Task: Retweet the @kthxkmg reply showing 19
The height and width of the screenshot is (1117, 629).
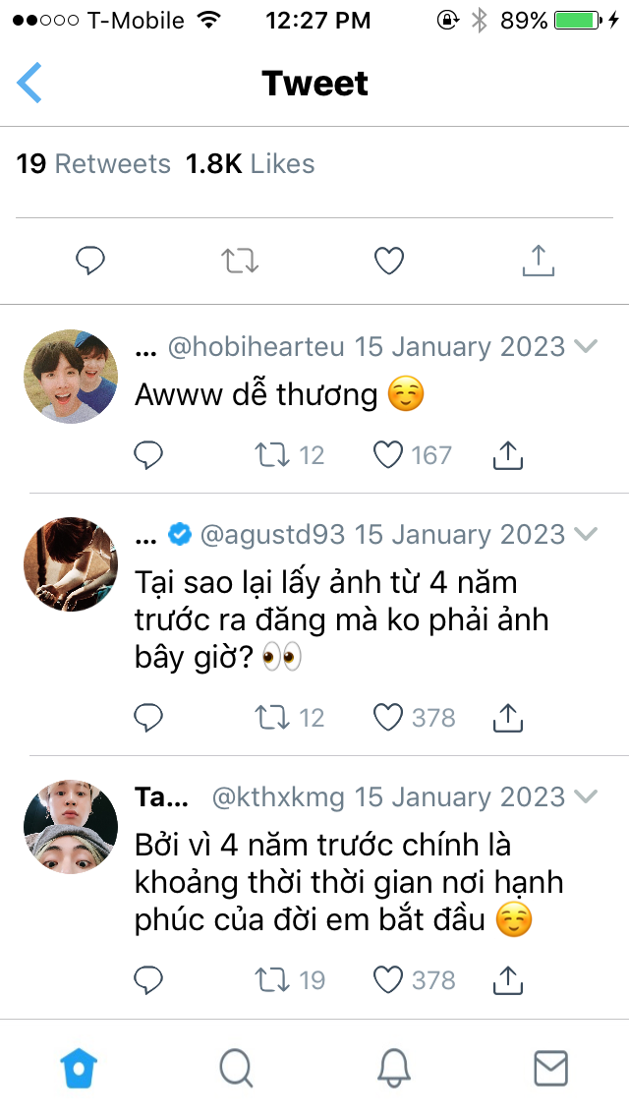Action: pos(272,980)
